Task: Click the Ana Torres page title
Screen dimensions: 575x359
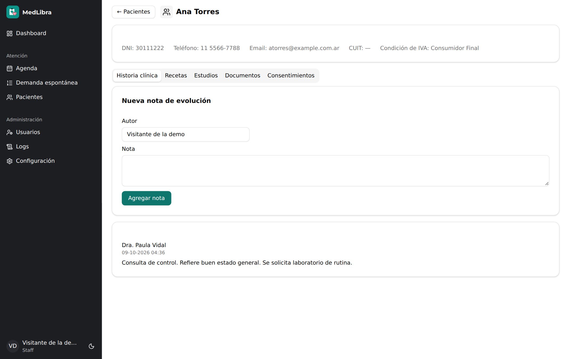Action: point(198,12)
